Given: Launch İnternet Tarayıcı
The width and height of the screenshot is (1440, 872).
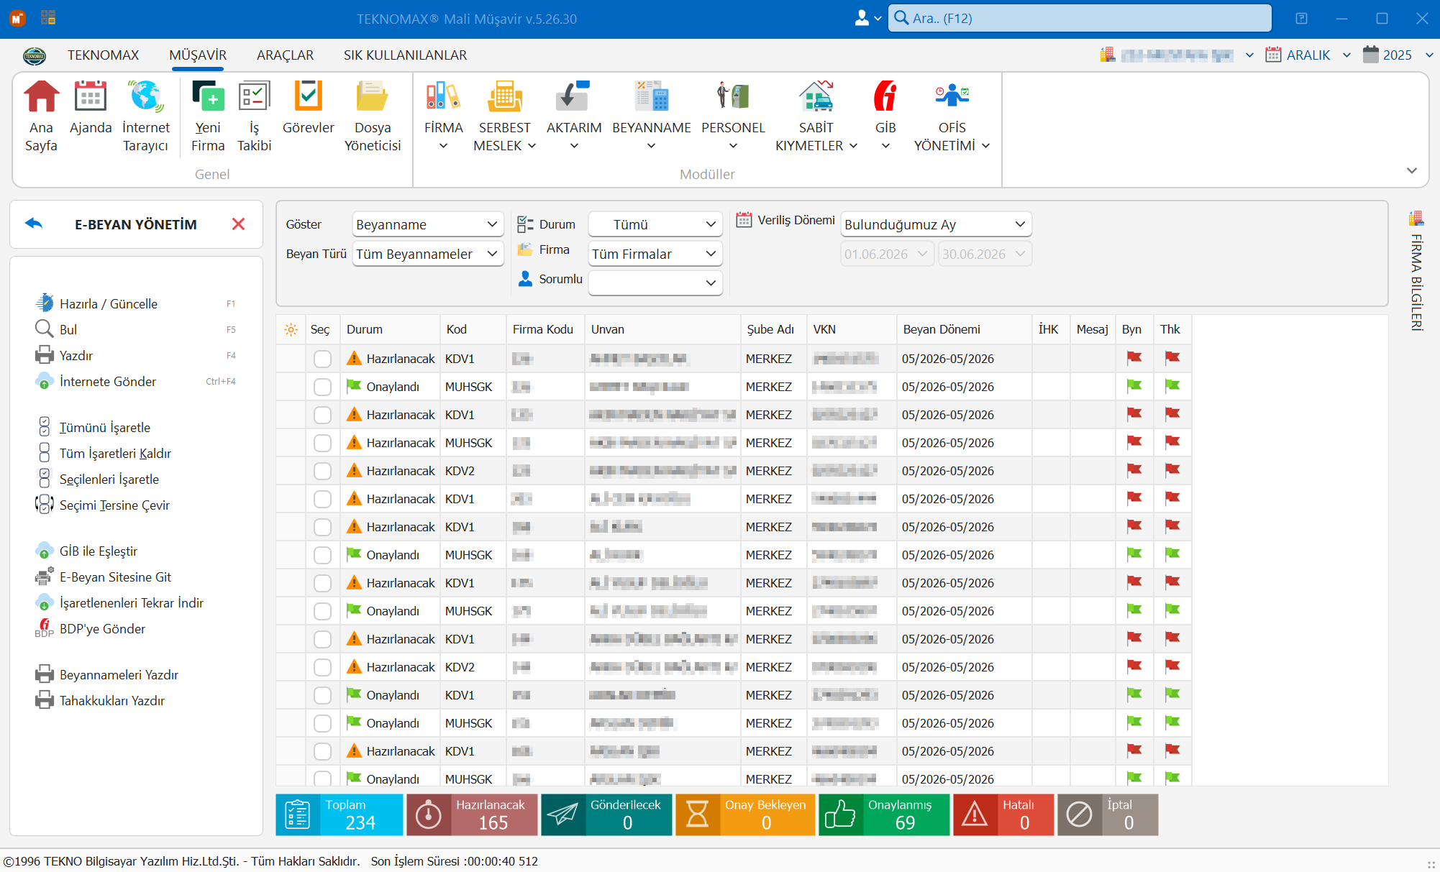Looking at the screenshot, I should (x=145, y=116).
